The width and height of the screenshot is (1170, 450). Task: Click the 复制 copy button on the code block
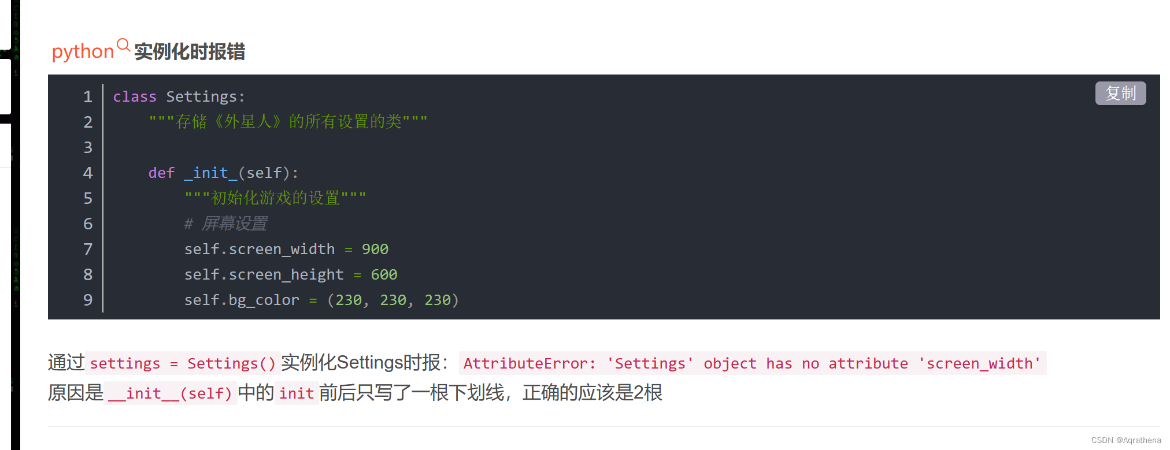(x=1120, y=93)
